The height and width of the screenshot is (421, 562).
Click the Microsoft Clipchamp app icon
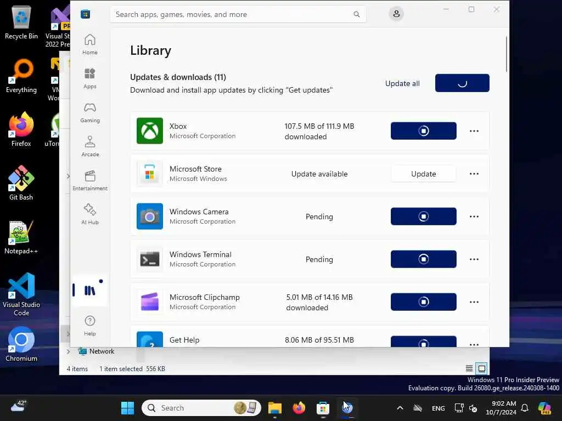coord(149,302)
